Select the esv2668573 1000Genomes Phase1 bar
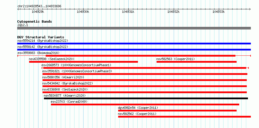259x128 pixels. pyautogui.click(x=145, y=68)
